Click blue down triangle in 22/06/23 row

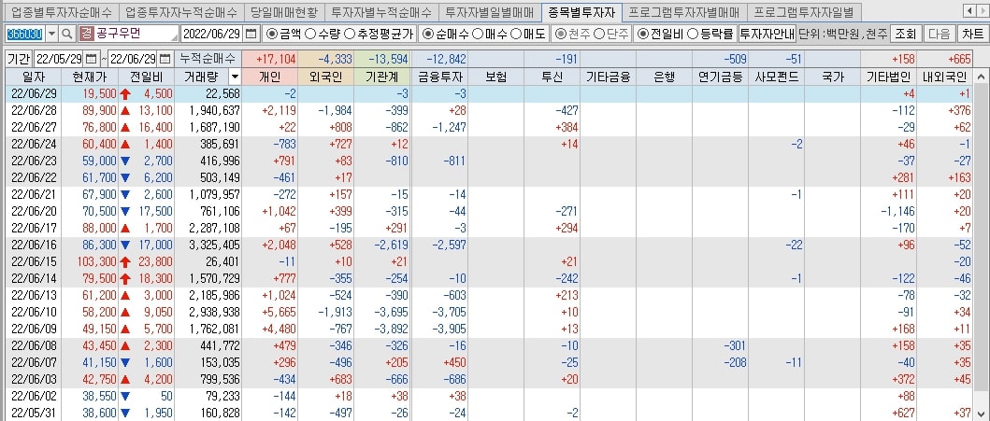(x=125, y=160)
